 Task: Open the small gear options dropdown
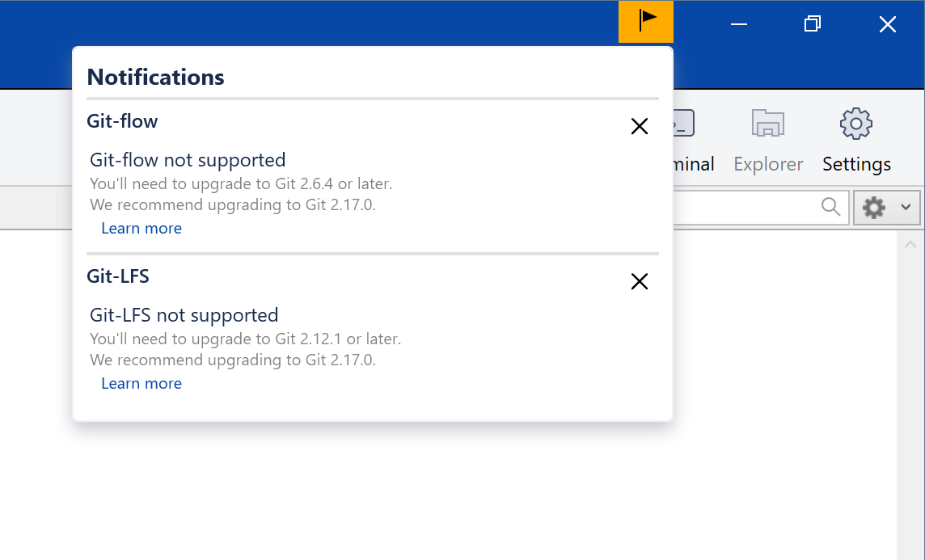(887, 208)
